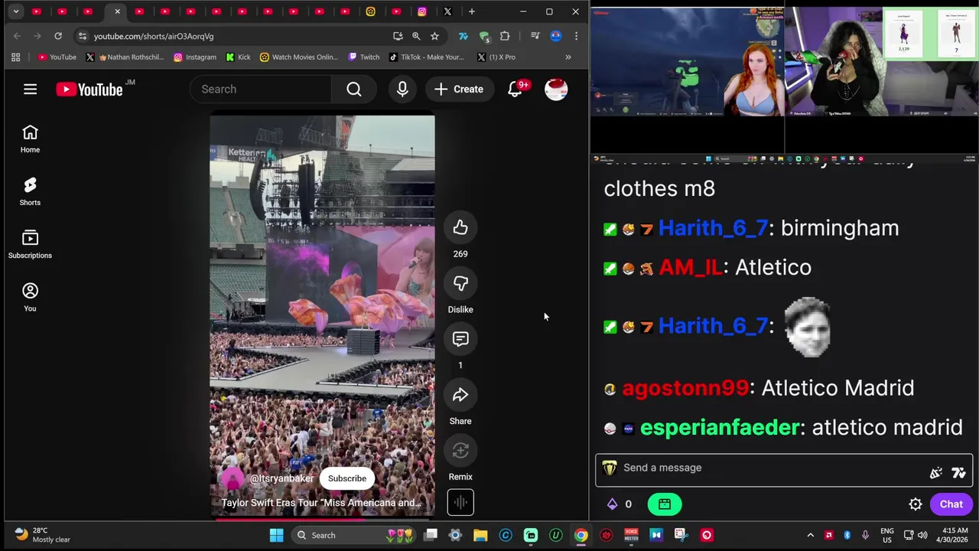Close the active YouTube tab
Screen dimensions: 979x551
coord(117,11)
